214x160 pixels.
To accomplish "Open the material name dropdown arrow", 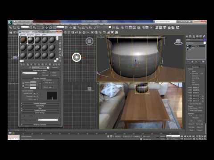I will pyautogui.click(x=48, y=68).
